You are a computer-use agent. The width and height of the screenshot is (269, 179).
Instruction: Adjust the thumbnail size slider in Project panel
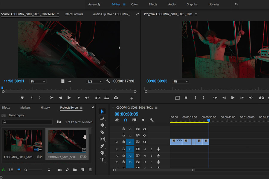26,170
